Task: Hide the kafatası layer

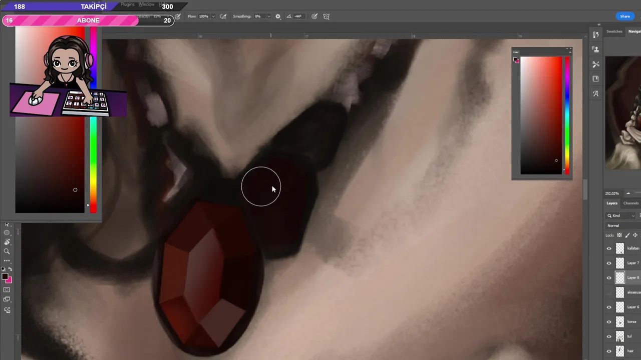Action: (609, 248)
